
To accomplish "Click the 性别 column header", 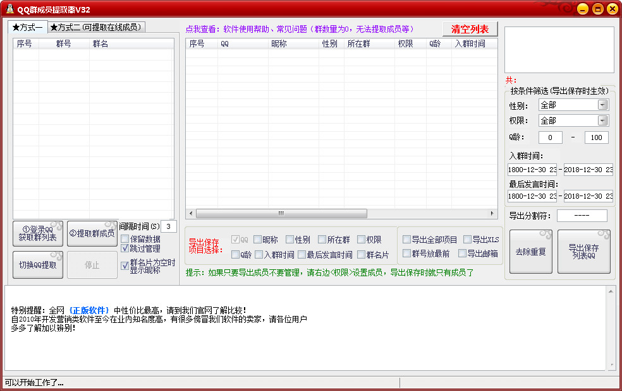I will (332, 44).
